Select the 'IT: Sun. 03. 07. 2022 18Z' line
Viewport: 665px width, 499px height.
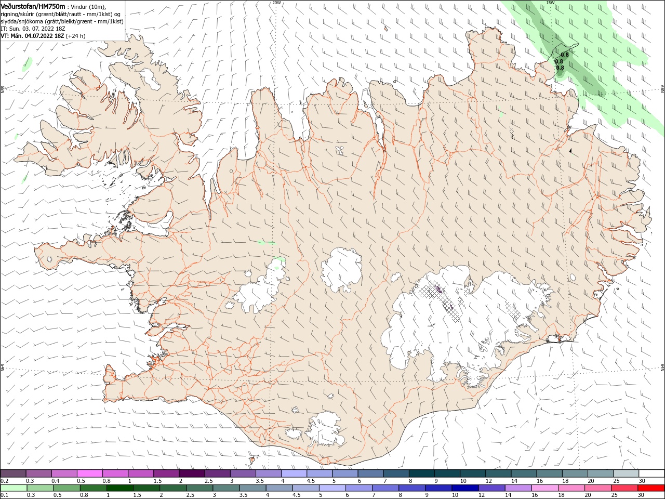pyautogui.click(x=33, y=29)
